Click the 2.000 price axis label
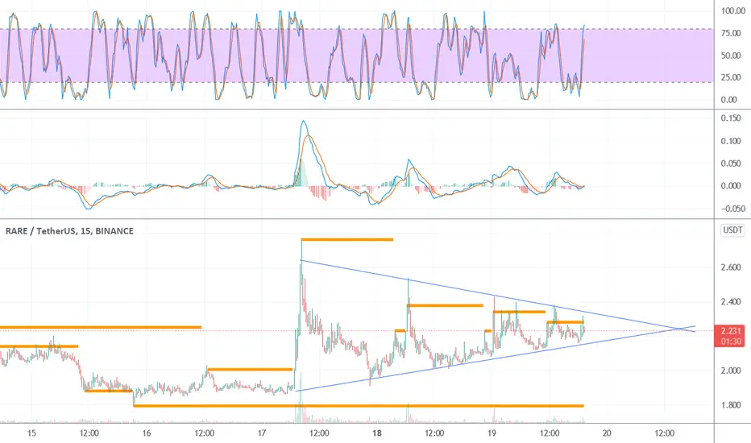This screenshot has width=751, height=443. [x=731, y=371]
